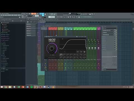Open Spotify from the taskbar
Viewport: 134px width, 101px height.
[x=32, y=87]
